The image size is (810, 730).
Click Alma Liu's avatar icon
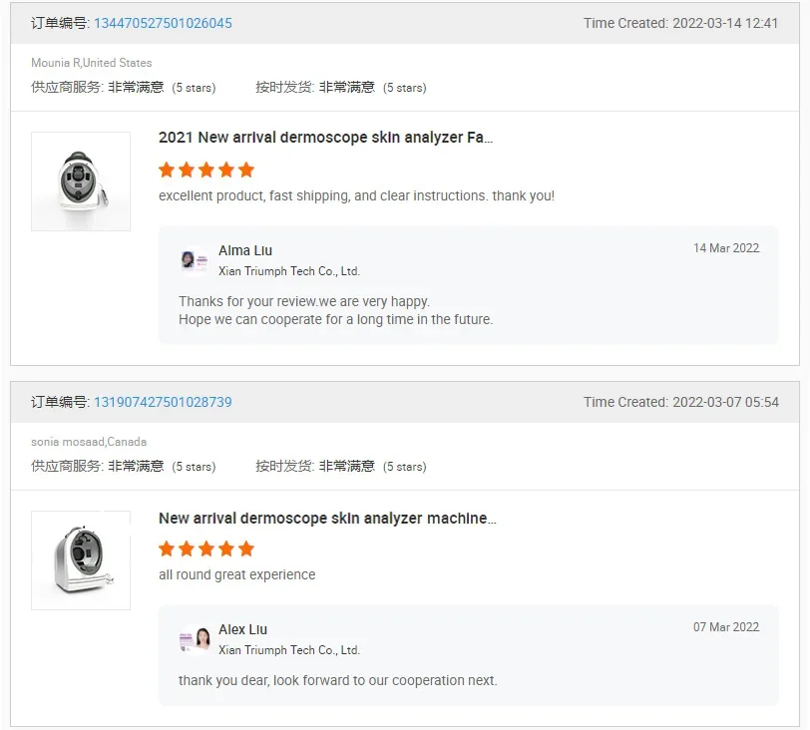click(189, 259)
